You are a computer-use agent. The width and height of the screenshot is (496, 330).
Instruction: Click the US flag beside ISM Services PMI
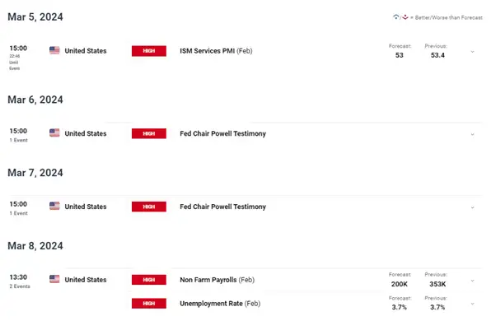[54, 51]
